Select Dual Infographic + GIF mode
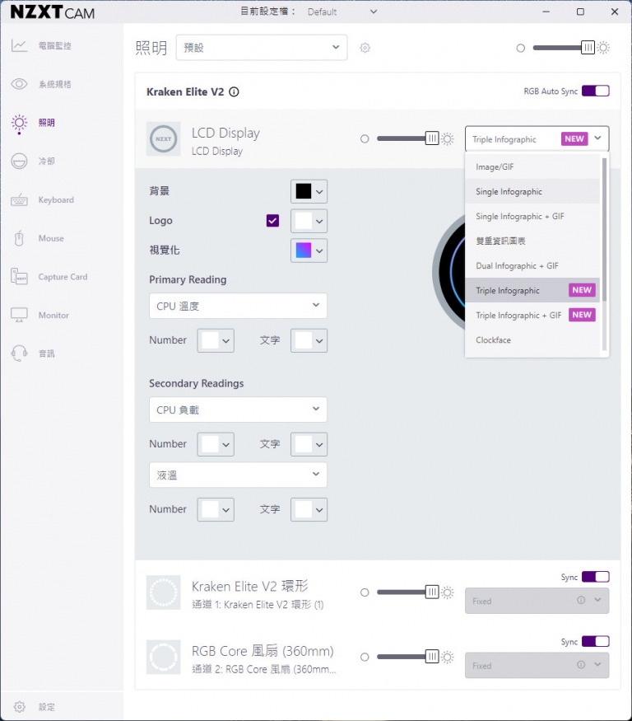 532,266
